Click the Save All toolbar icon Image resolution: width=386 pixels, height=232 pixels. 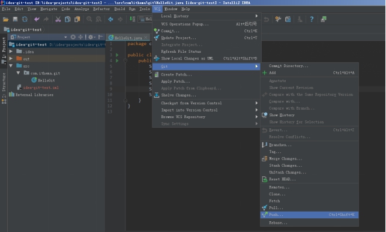15,19
